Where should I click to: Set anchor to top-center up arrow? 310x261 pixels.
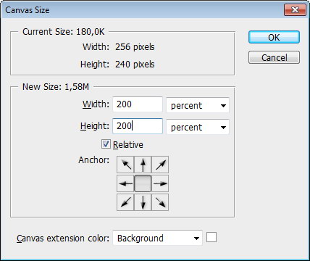(x=143, y=165)
